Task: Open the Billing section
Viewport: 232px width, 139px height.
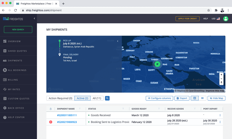Action: pyautogui.click(x=13, y=80)
